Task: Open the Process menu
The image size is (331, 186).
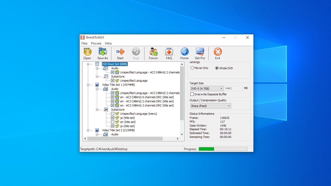Action: pyautogui.click(x=96, y=43)
